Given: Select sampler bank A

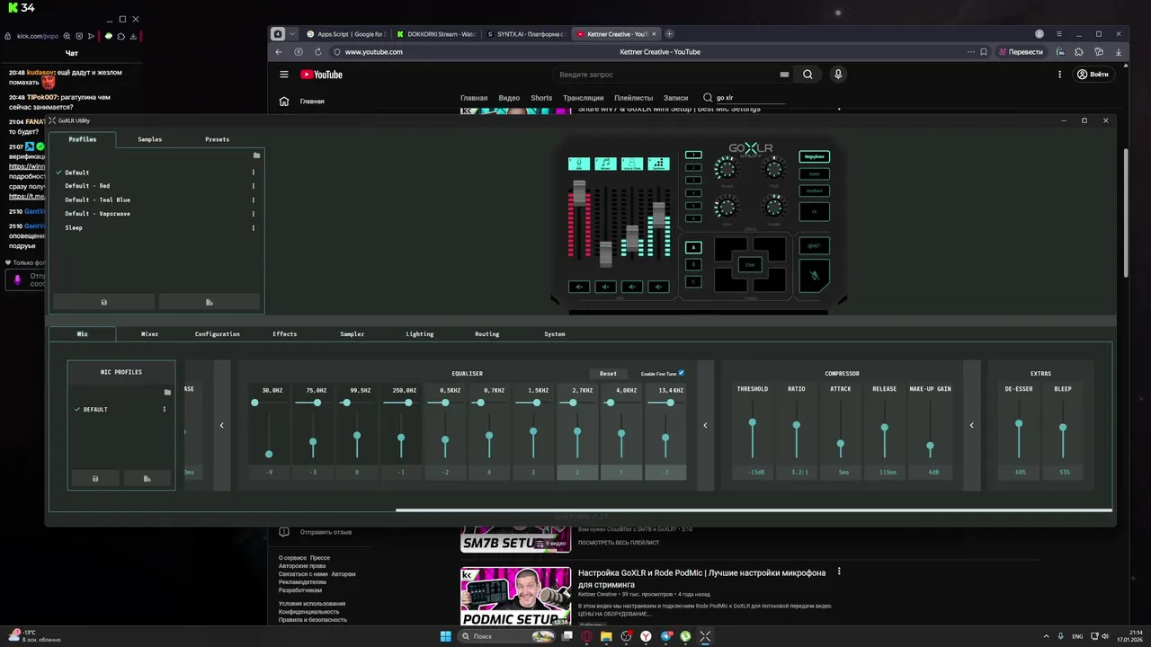Looking at the screenshot, I should tap(693, 247).
